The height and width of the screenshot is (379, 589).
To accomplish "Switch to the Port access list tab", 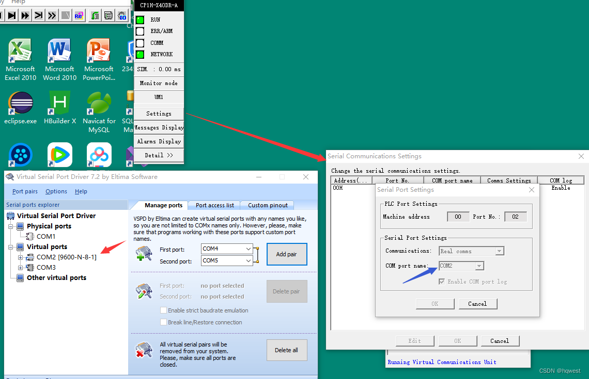I will click(x=213, y=205).
